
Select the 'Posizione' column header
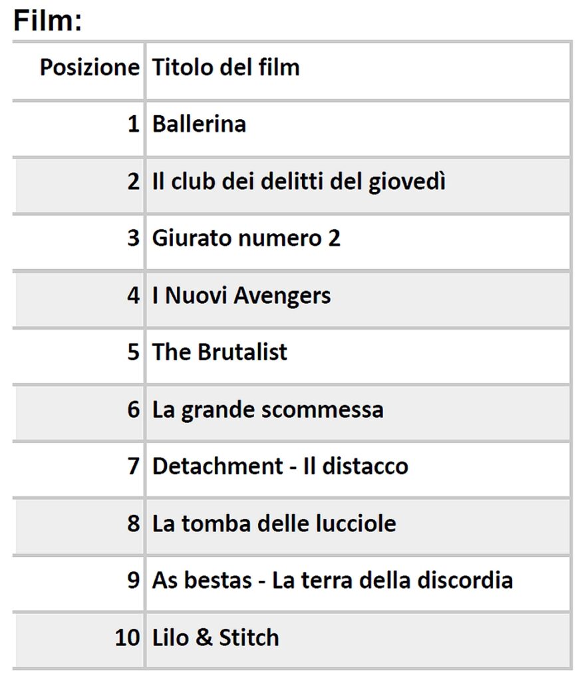[90, 67]
